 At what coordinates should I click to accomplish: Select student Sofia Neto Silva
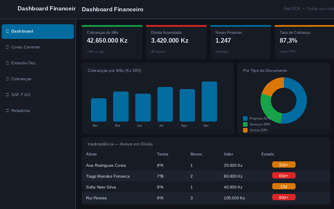pos(101,187)
